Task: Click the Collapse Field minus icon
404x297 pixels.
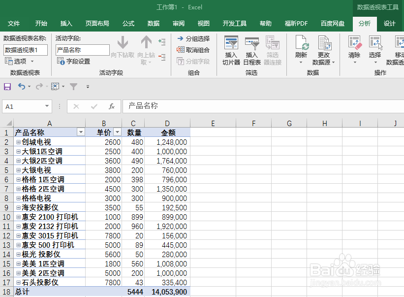Action: [162, 57]
